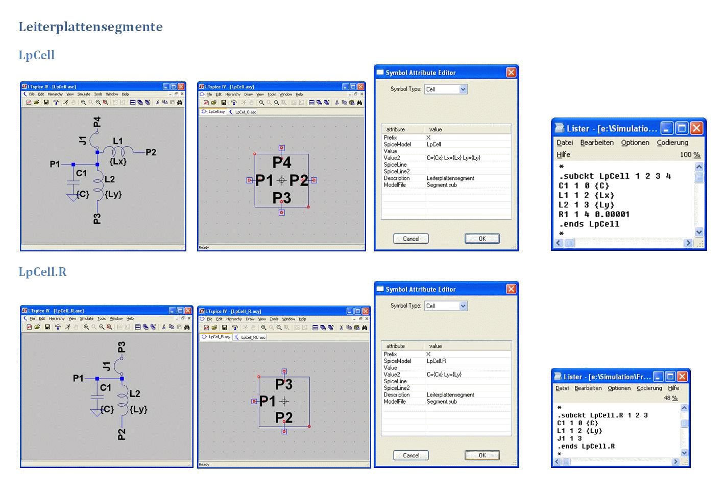Click Cascade Windows icon in LpCell.asy window
Image resolution: width=725 pixels, height=490 pixels.
[x=319, y=103]
